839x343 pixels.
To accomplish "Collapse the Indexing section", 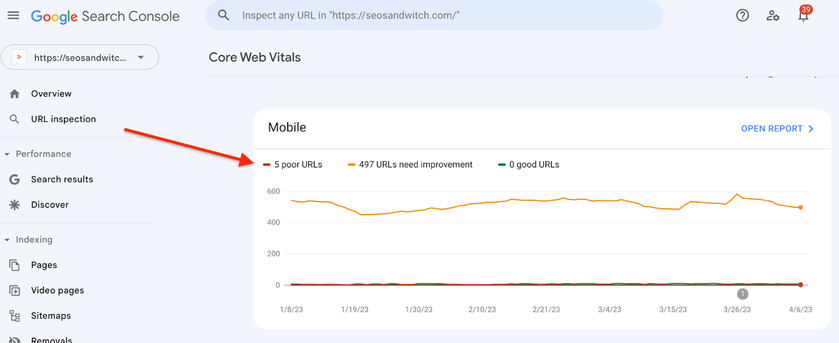I will pyautogui.click(x=7, y=239).
